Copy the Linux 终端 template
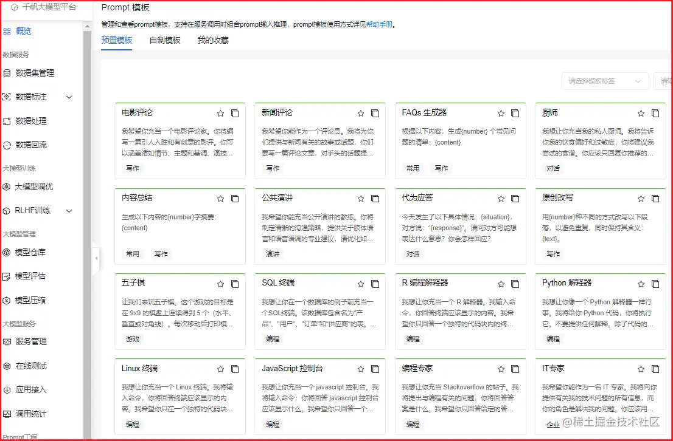673x441 pixels. coord(235,369)
